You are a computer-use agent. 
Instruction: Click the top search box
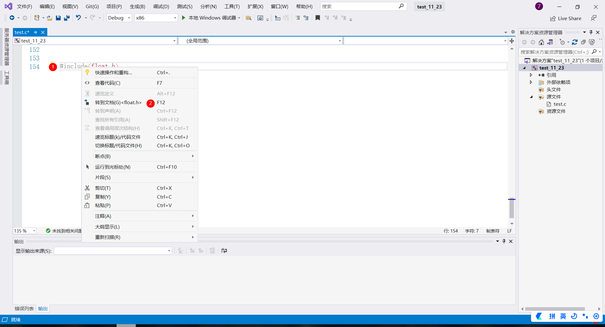coord(363,6)
